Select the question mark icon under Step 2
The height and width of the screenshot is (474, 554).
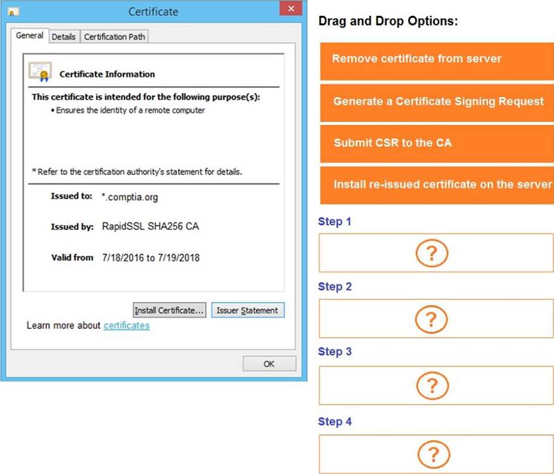(x=432, y=319)
